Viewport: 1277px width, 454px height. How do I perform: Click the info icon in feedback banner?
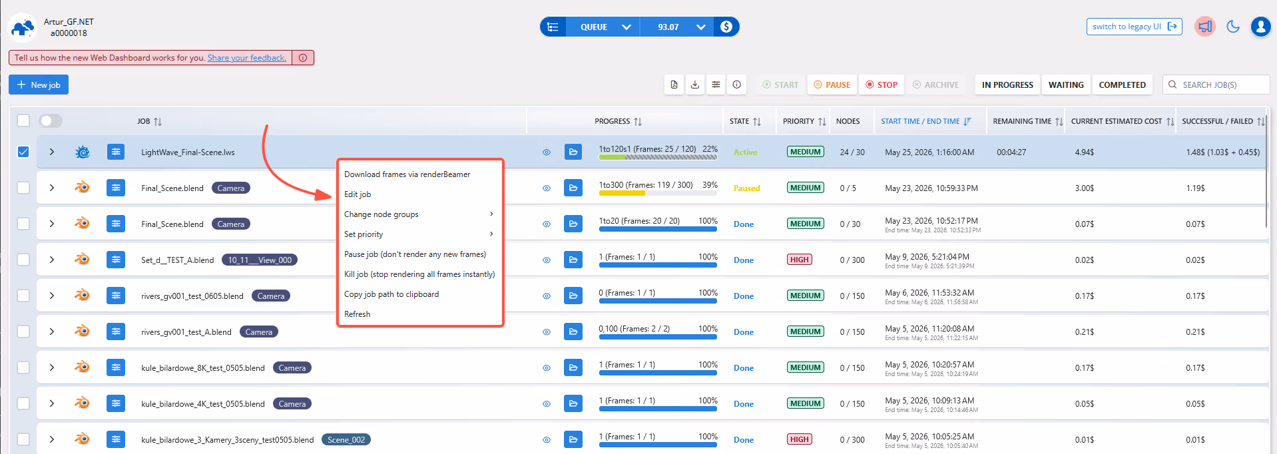point(303,58)
